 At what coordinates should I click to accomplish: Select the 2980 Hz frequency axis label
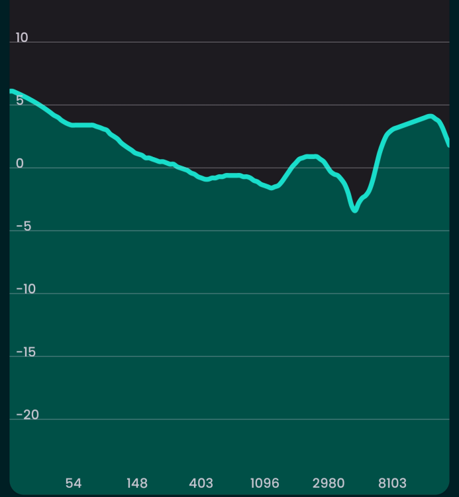(329, 483)
